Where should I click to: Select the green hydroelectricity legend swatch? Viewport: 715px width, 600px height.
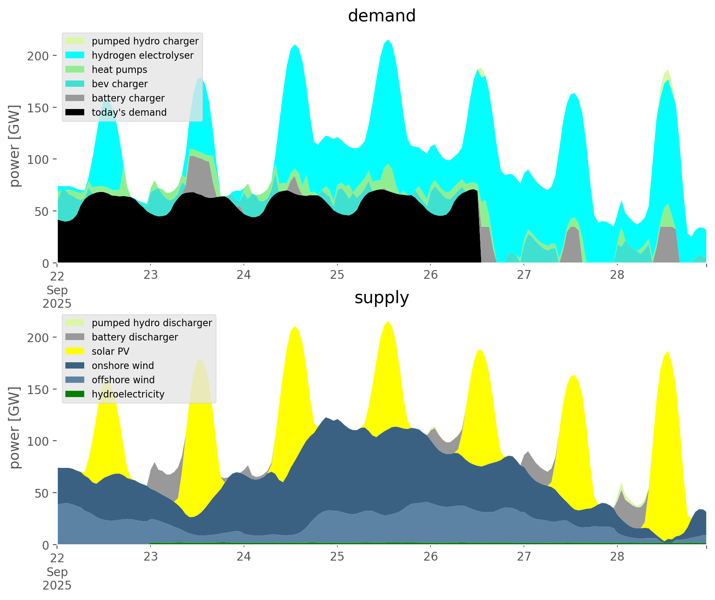click(75, 394)
